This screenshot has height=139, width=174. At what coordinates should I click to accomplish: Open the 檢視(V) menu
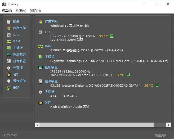pyautogui.click(x=21, y=11)
